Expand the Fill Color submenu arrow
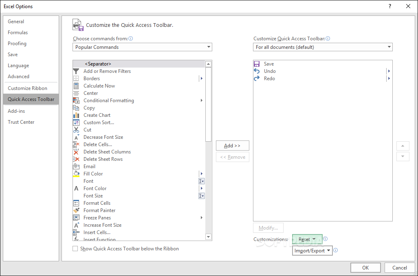The width and height of the screenshot is (418, 276). tap(202, 174)
